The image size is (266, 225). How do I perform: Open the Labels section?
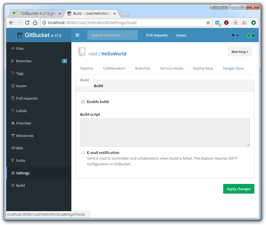tap(22, 111)
